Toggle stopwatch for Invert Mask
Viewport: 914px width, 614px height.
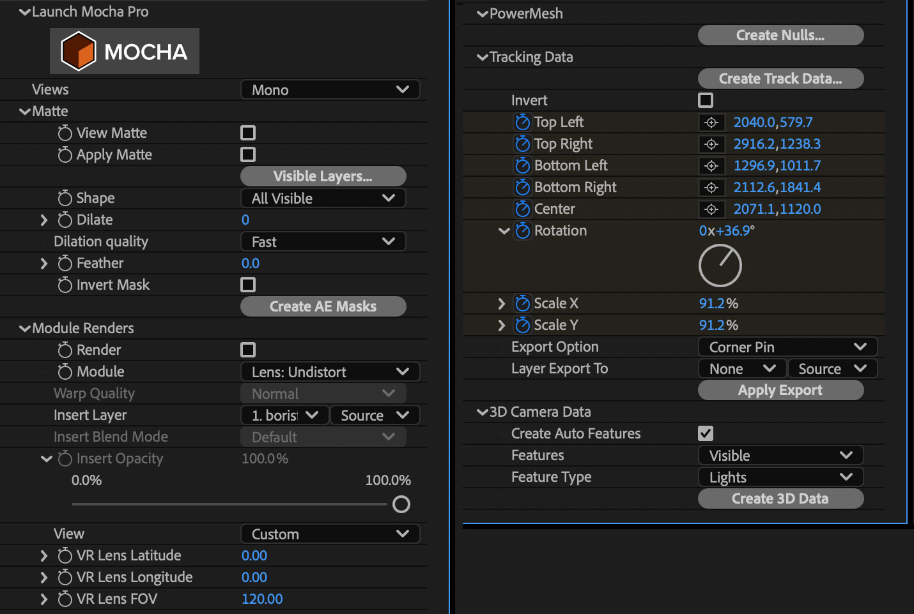pos(65,285)
